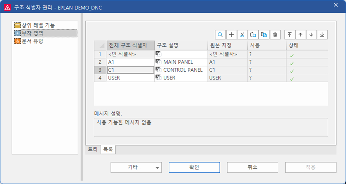The image size is (346, 184).
Task: Click green checkmark status in USER row
Action: [292, 79]
